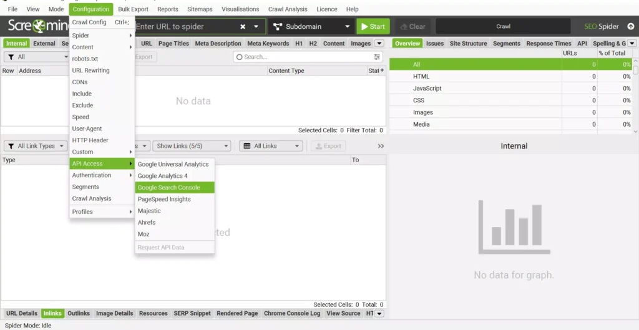Screen dimensions: 639x330
Task: Switch to the Meta Description tab
Action: [x=218, y=43]
